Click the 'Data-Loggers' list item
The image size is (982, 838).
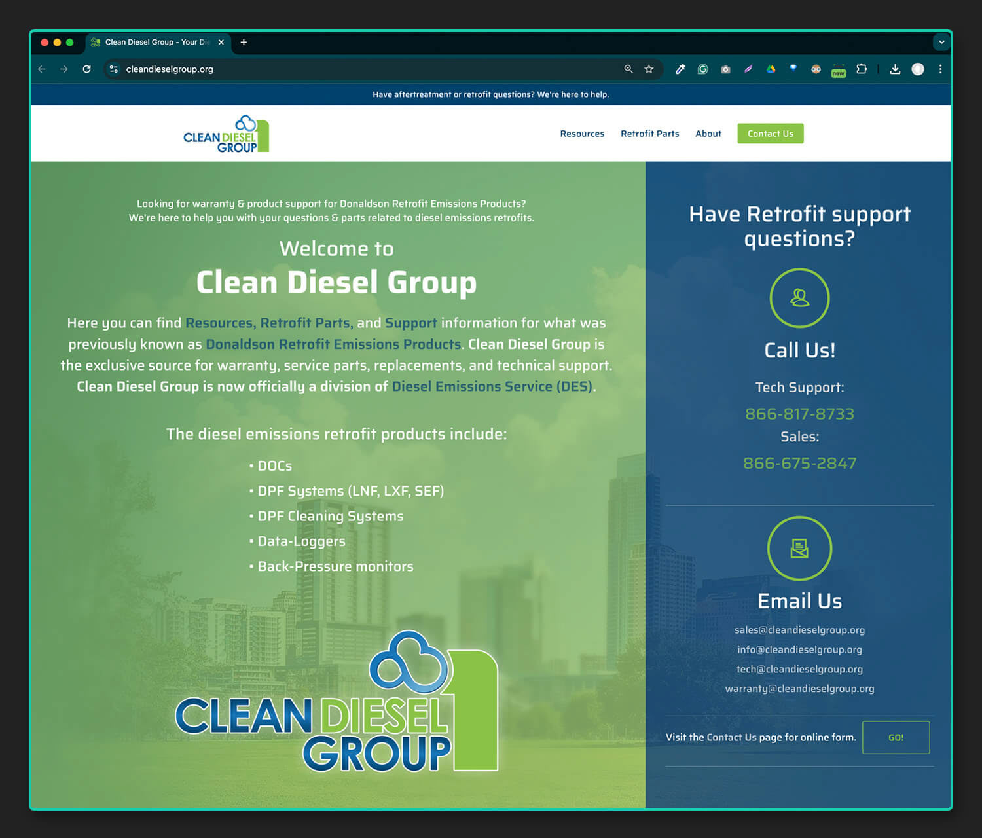coord(301,541)
